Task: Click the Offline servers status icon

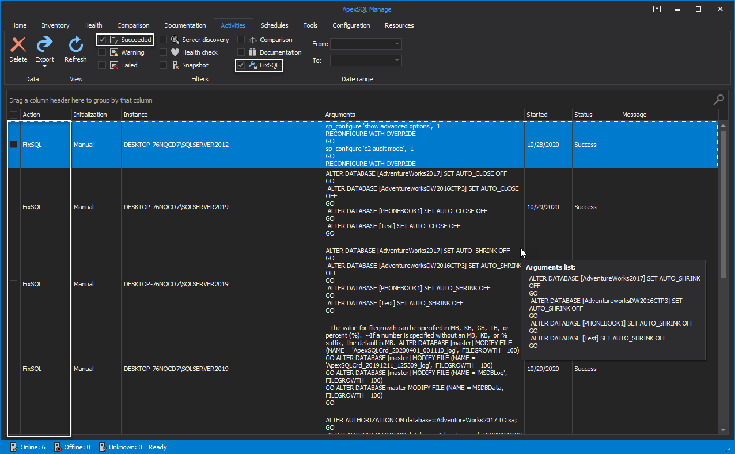Action: coord(57,447)
